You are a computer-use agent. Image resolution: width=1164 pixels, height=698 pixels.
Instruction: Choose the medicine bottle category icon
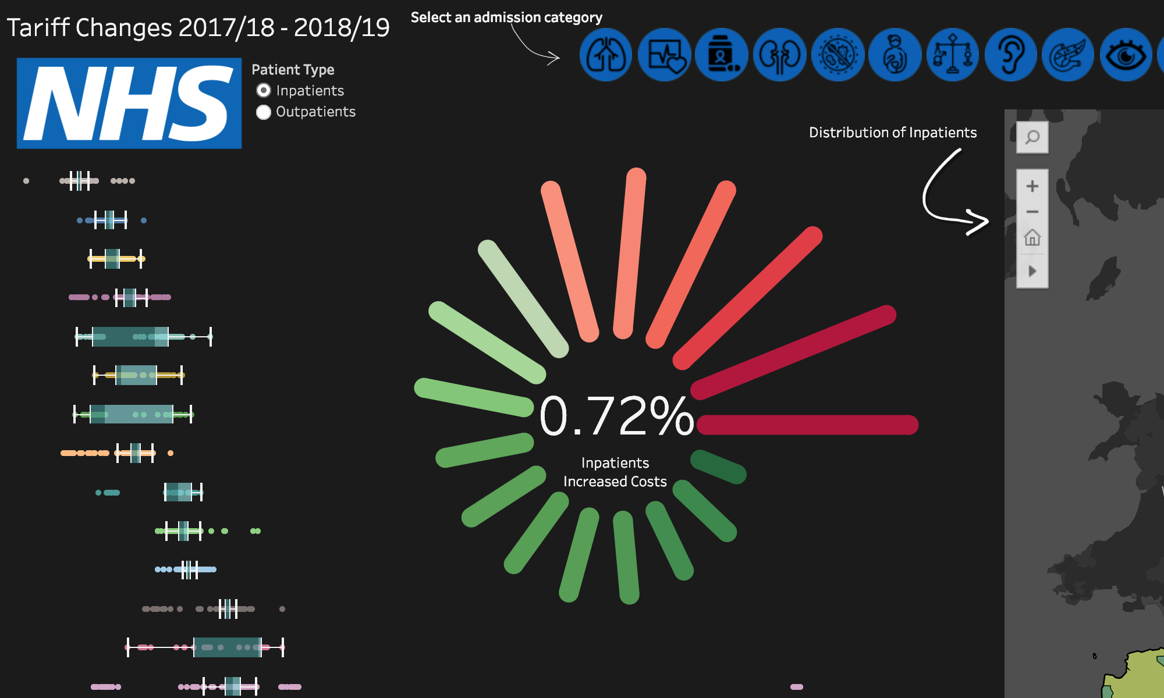click(722, 55)
